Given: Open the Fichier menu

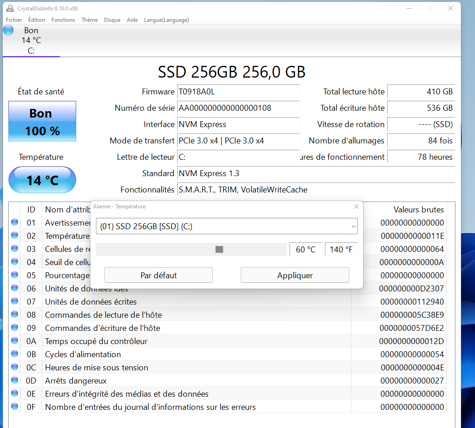Looking at the screenshot, I should [14, 20].
